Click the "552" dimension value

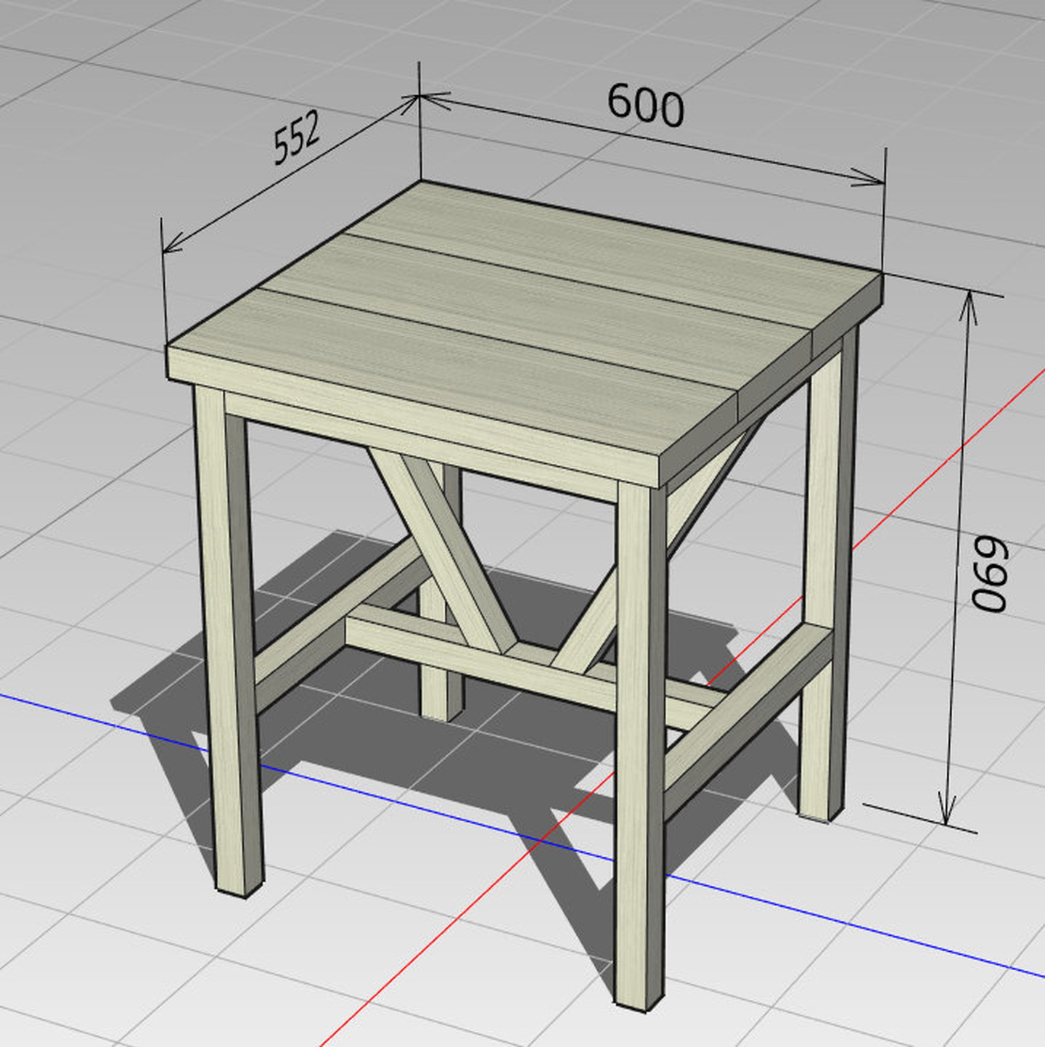[296, 137]
